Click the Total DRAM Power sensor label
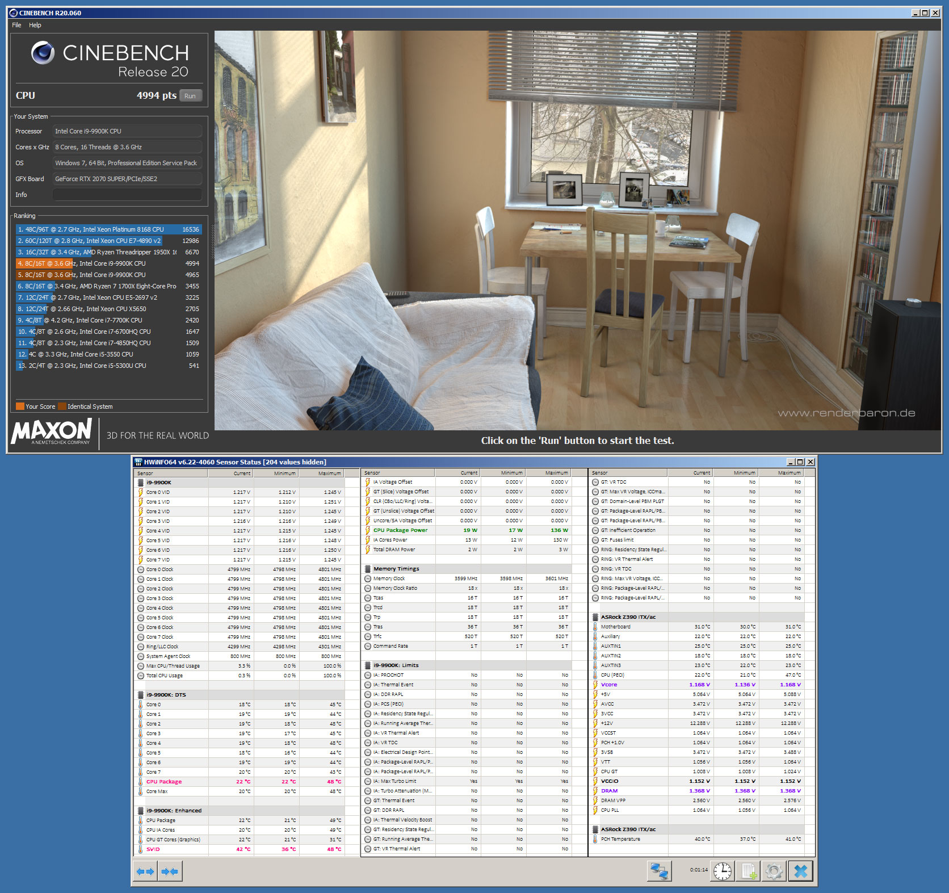This screenshot has height=893, width=949. tap(394, 550)
